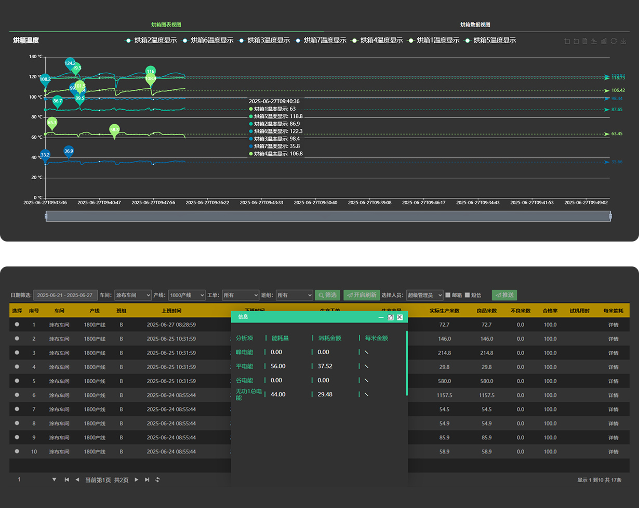639x508 pixels.
Task: Click the chart data zoom slider bar
Action: pyautogui.click(x=328, y=217)
